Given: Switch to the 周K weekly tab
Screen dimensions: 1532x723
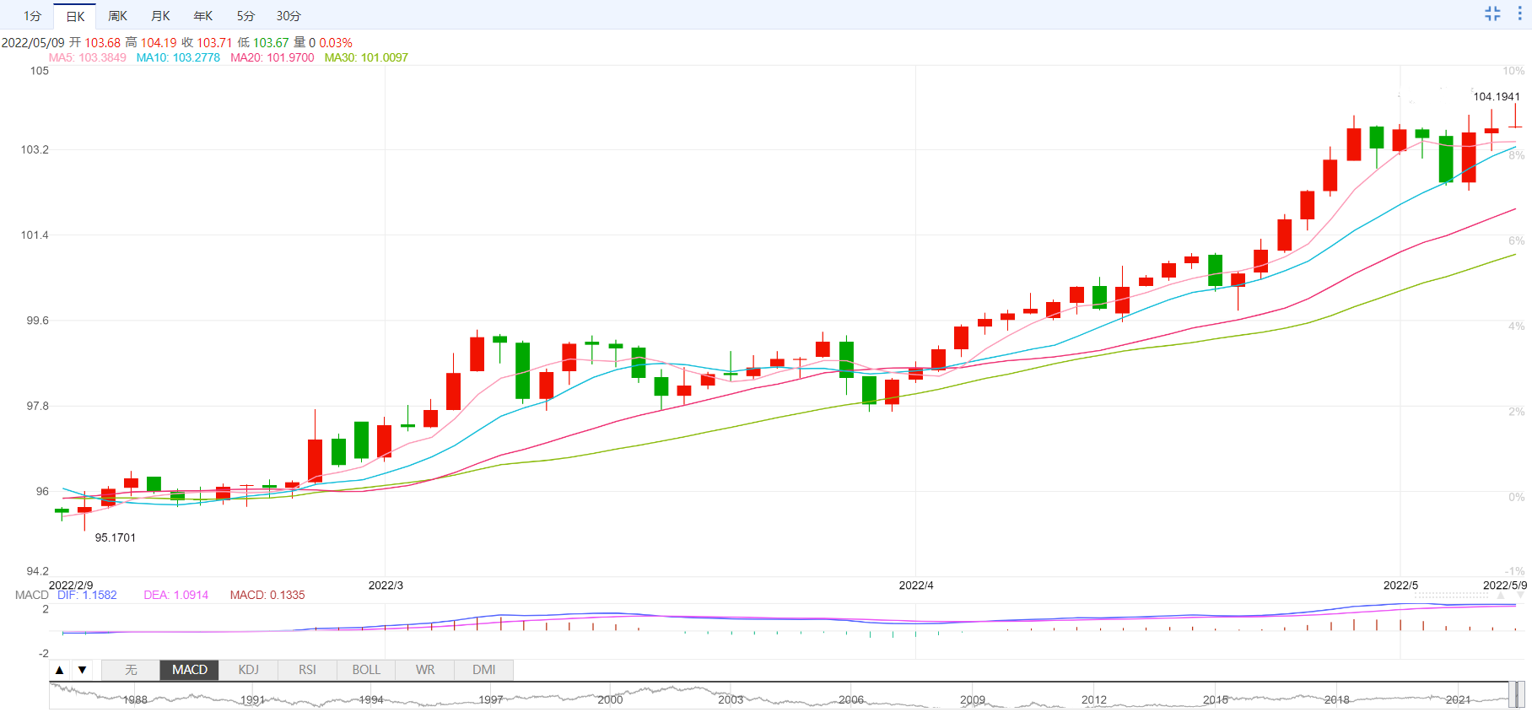Looking at the screenshot, I should [117, 16].
